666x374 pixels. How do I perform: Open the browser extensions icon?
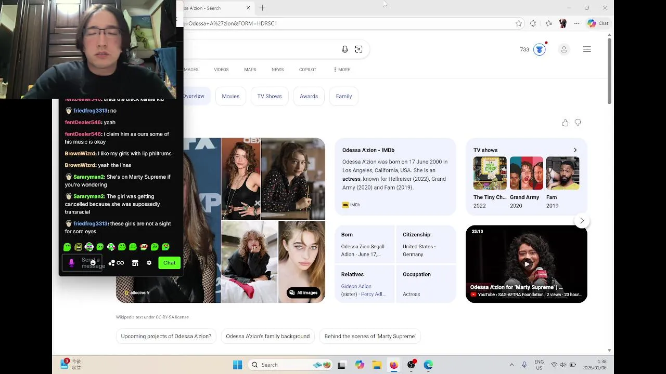pos(533,23)
